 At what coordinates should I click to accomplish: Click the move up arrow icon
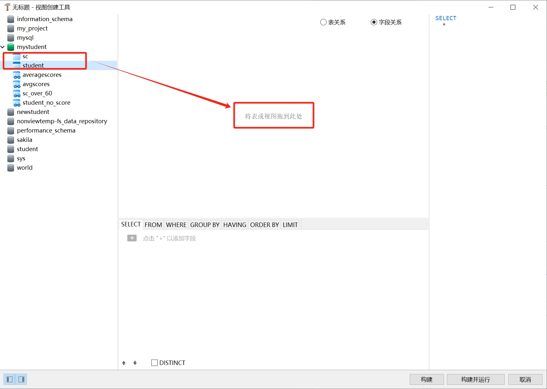click(124, 363)
